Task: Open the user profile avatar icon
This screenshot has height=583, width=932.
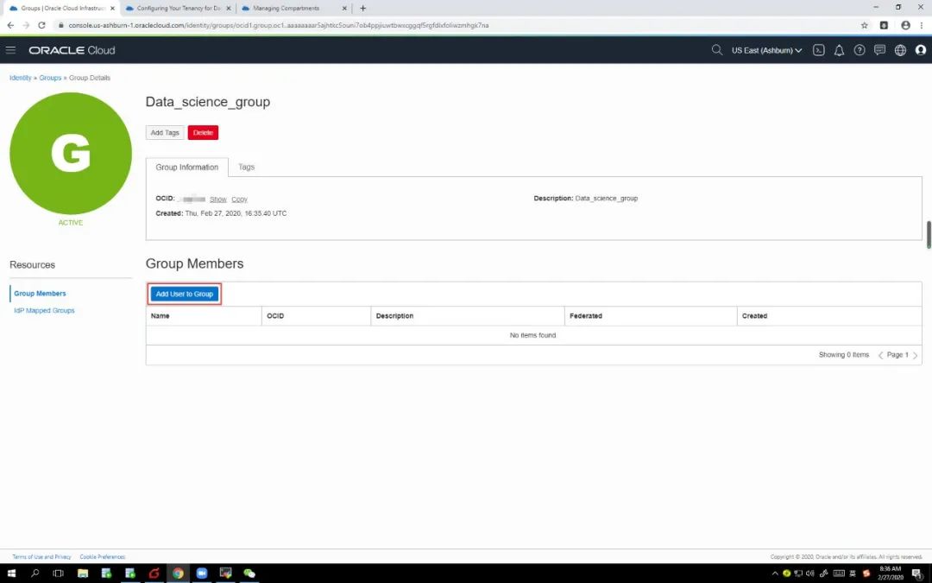Action: [920, 50]
